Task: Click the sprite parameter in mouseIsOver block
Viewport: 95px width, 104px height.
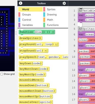Action: click(45, 102)
